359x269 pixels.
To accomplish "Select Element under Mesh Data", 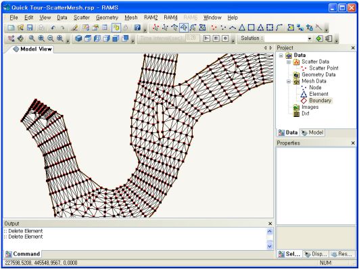I will click(318, 94).
